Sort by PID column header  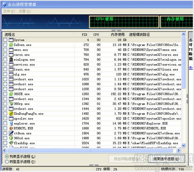pyautogui.click(x=81, y=34)
